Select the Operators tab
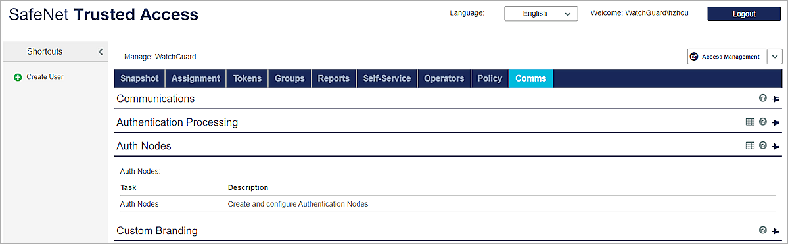This screenshot has height=244, width=788. pyautogui.click(x=444, y=78)
